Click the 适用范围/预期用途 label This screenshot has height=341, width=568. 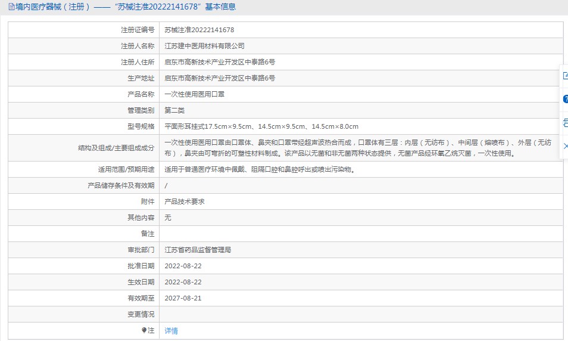[x=126, y=169]
